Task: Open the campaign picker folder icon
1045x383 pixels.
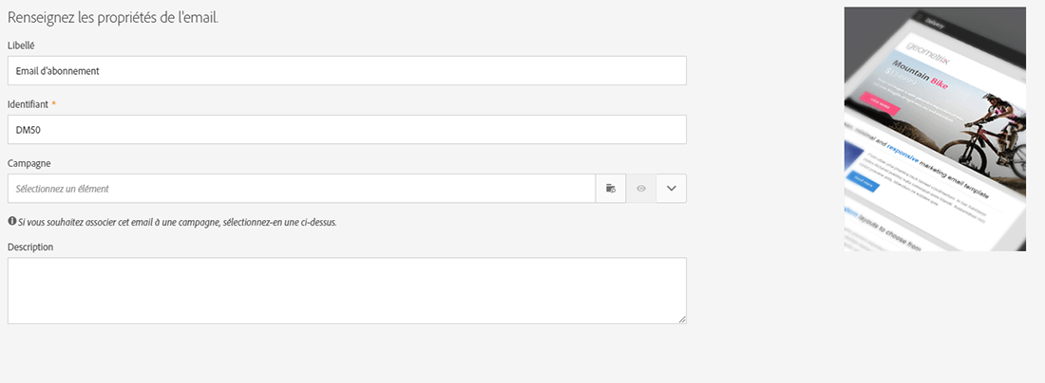Action: click(x=611, y=189)
